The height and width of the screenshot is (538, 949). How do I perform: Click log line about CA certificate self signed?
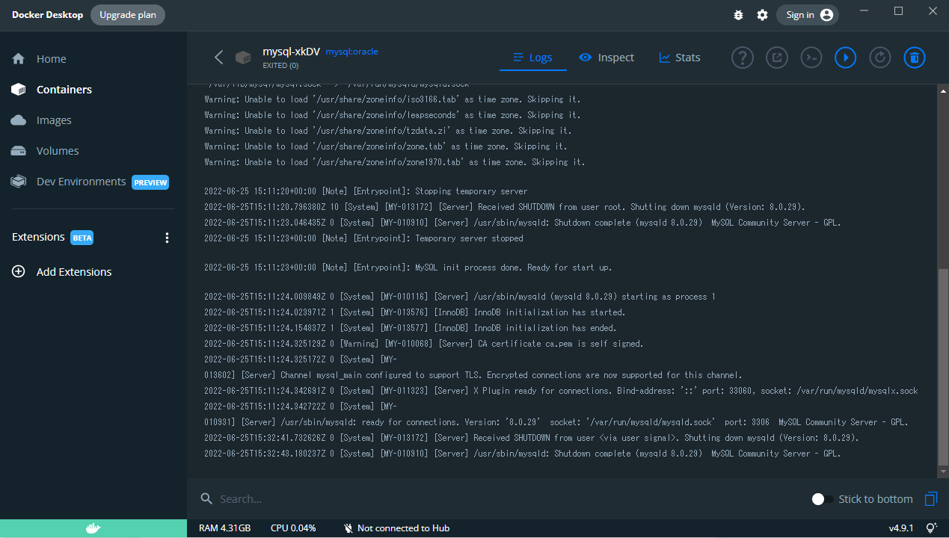[424, 344]
